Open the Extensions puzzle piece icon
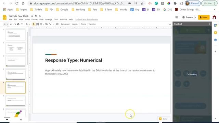The image size is (219, 123). point(175,3)
